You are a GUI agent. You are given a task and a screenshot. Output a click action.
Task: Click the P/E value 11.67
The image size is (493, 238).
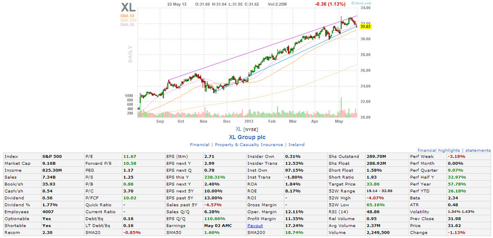(129, 157)
